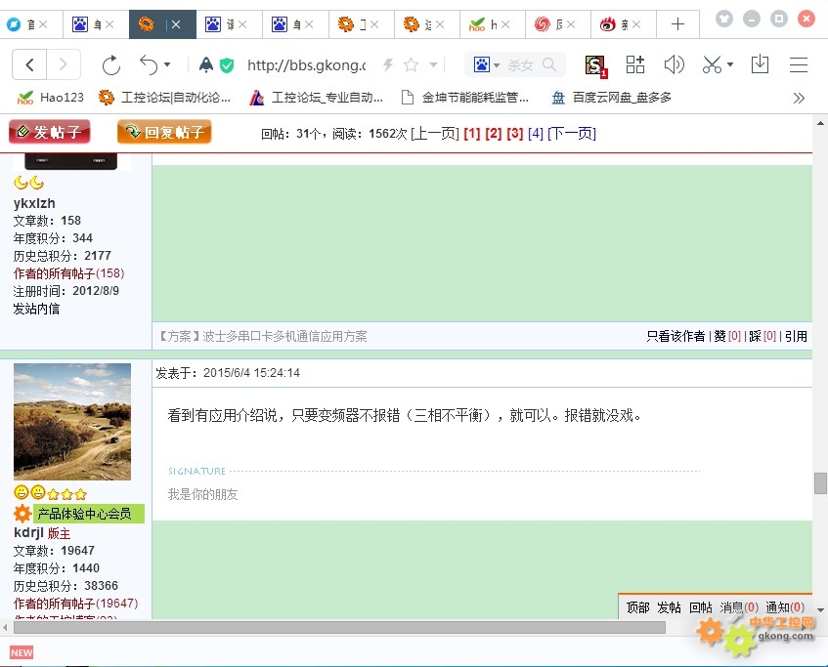Click 发帖 in the floating bar
The width and height of the screenshot is (828, 667).
click(669, 607)
